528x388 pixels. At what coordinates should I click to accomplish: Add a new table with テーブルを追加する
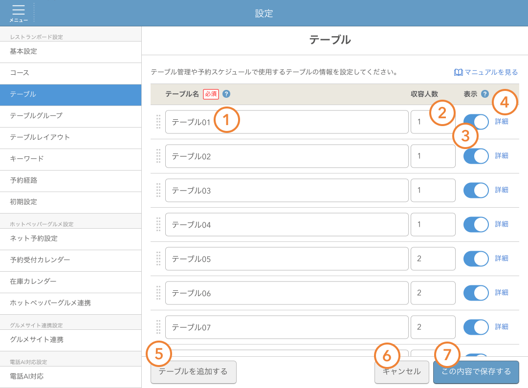pos(193,372)
